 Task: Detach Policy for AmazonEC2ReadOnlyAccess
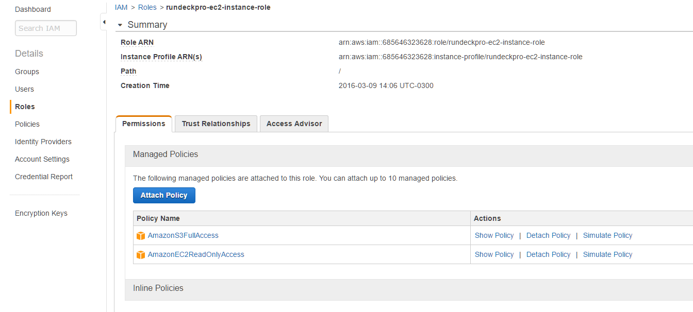tap(548, 254)
